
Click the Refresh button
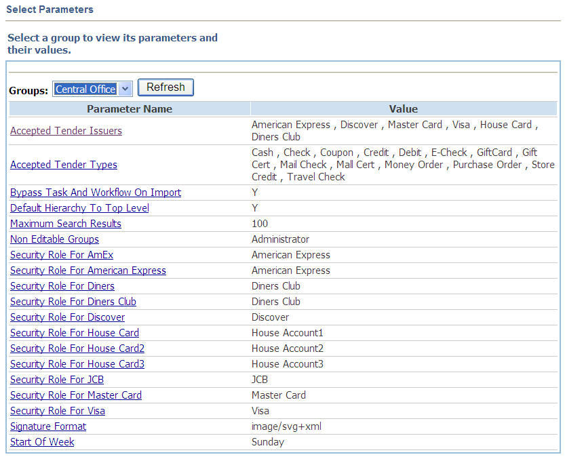click(x=165, y=87)
